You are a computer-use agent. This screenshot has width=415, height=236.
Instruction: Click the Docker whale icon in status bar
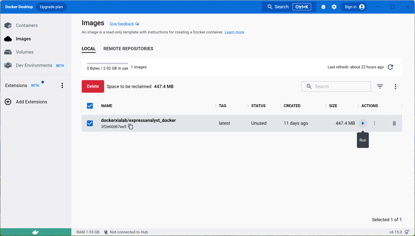point(36,232)
